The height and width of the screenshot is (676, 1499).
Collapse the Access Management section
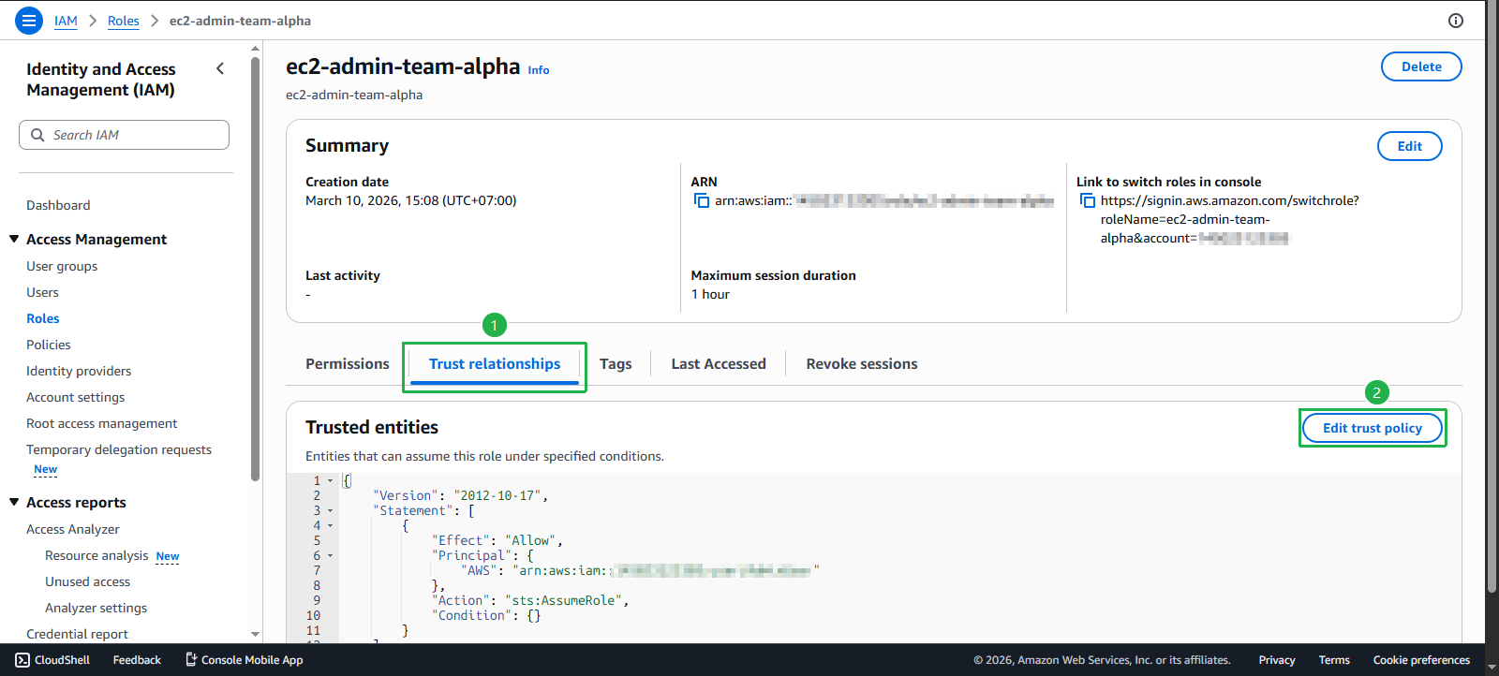pos(14,239)
